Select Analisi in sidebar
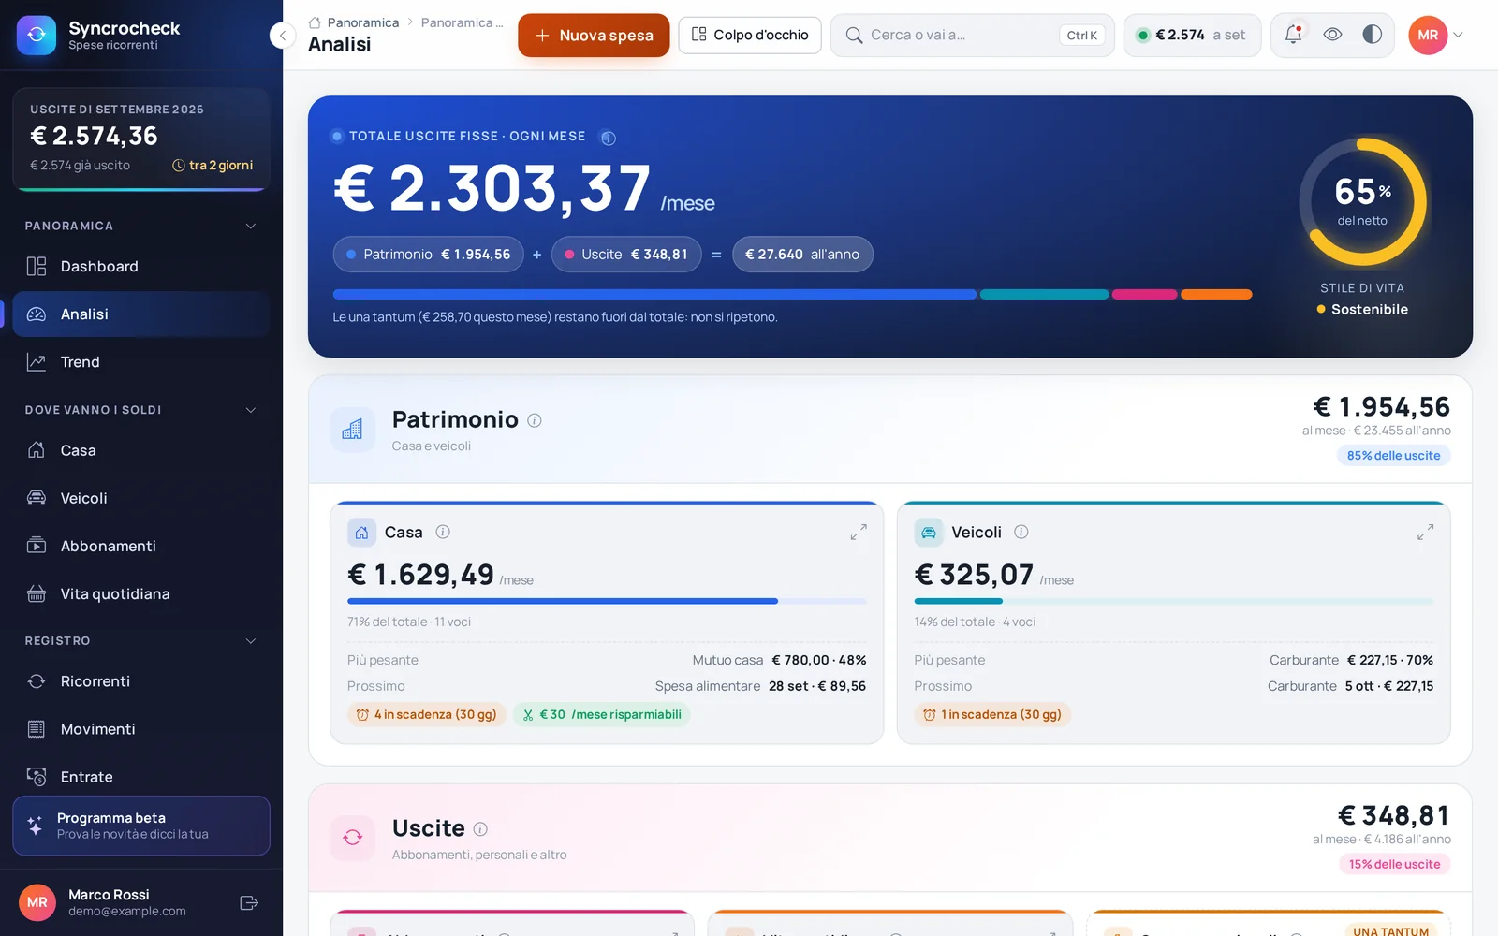This screenshot has width=1498, height=936. pos(141,314)
